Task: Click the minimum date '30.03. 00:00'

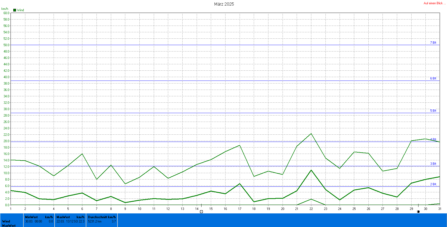Action: pos(34,221)
